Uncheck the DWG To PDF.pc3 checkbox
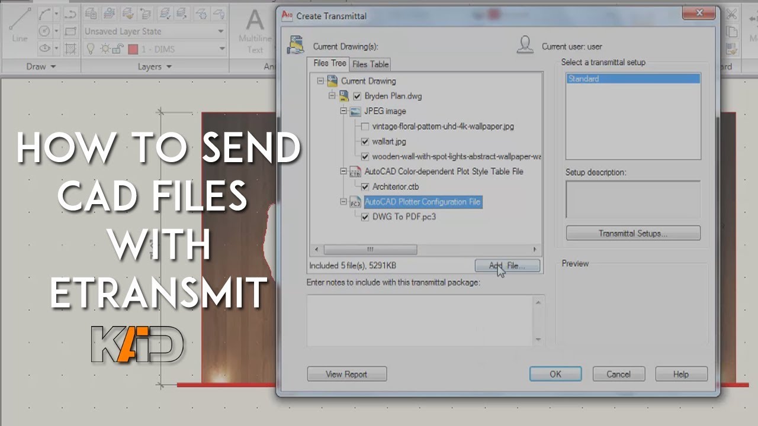Image resolution: width=758 pixels, height=426 pixels. 365,217
